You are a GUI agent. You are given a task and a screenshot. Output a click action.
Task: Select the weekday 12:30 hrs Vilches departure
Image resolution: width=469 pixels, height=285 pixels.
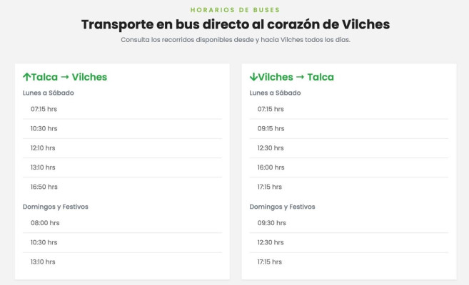pos(349,148)
